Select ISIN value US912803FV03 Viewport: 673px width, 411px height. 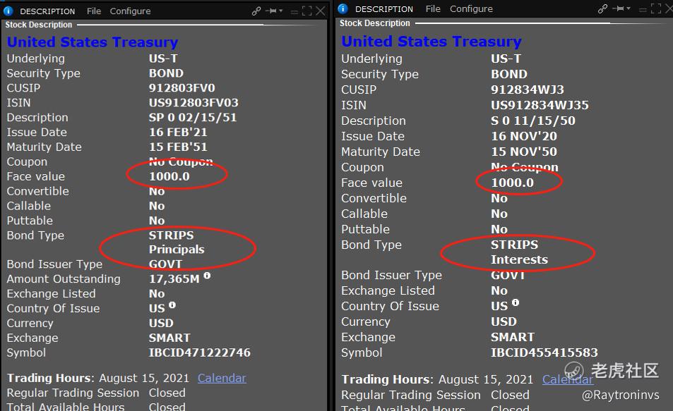(x=193, y=102)
